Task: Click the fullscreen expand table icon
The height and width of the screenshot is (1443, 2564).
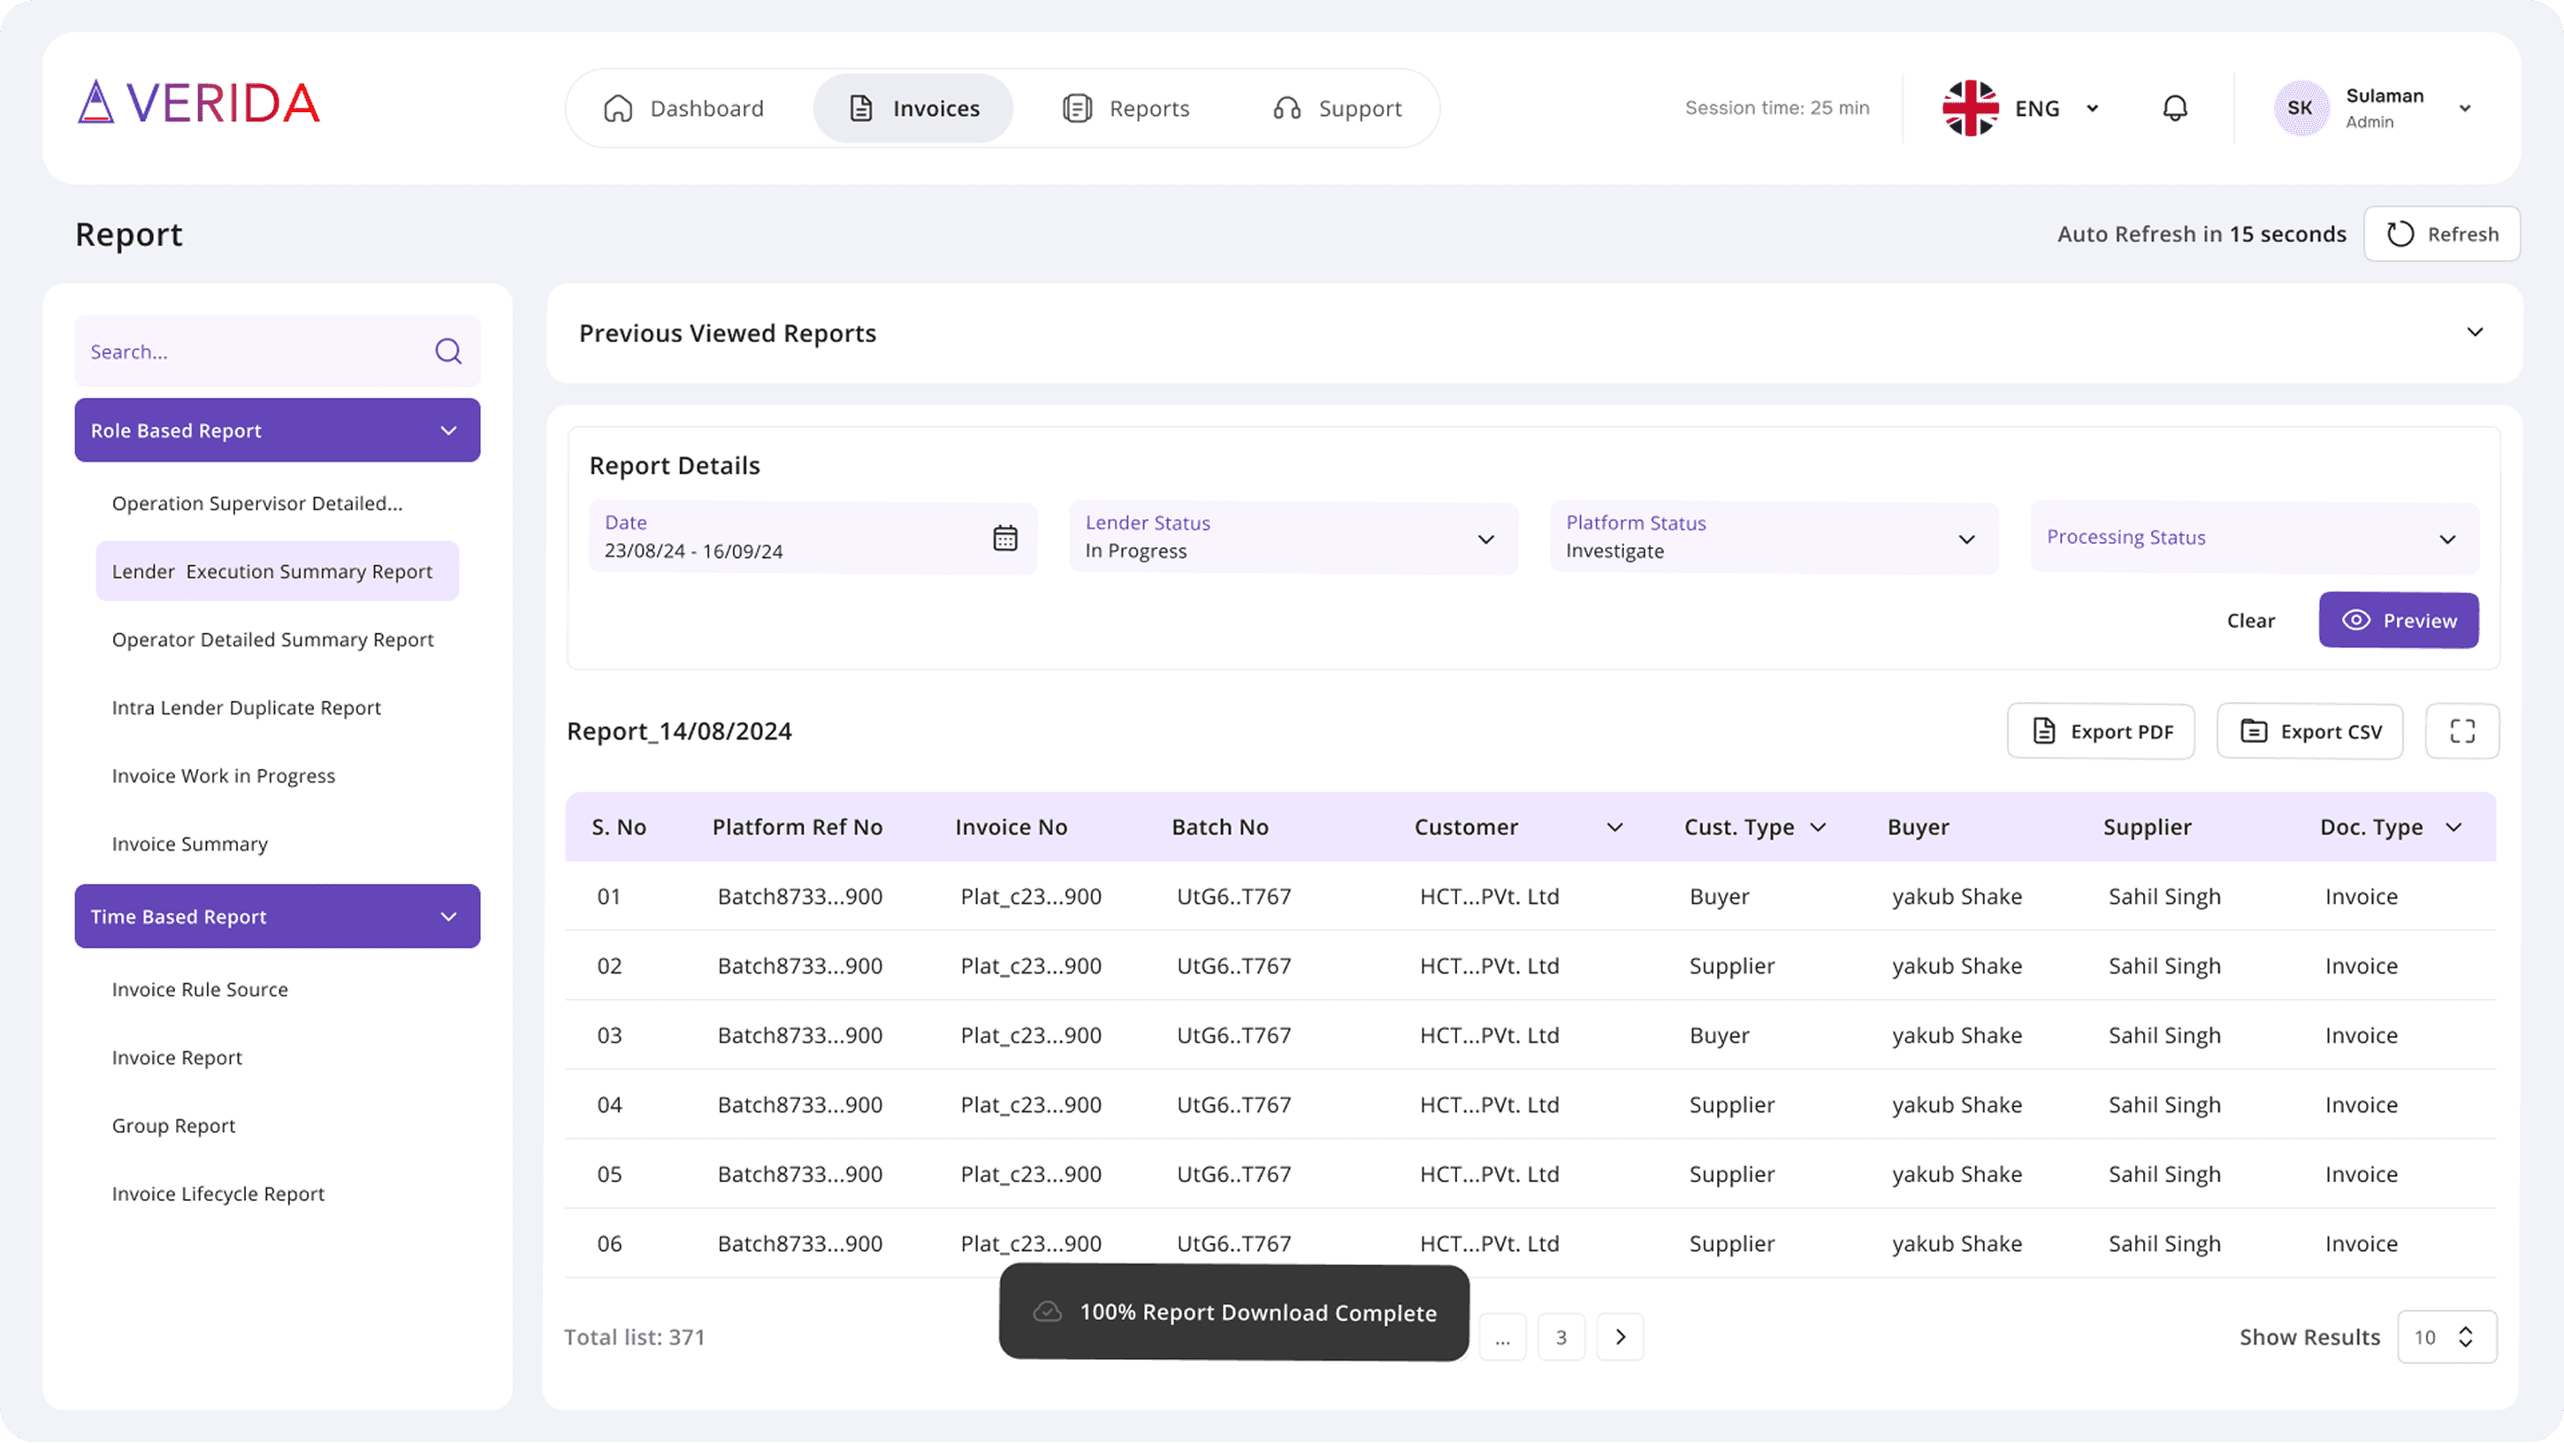Action: 2461,731
